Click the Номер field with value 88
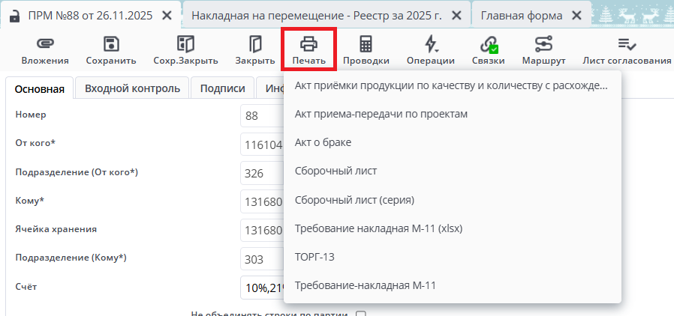Screen dimensions: 674x316 [x=262, y=116]
